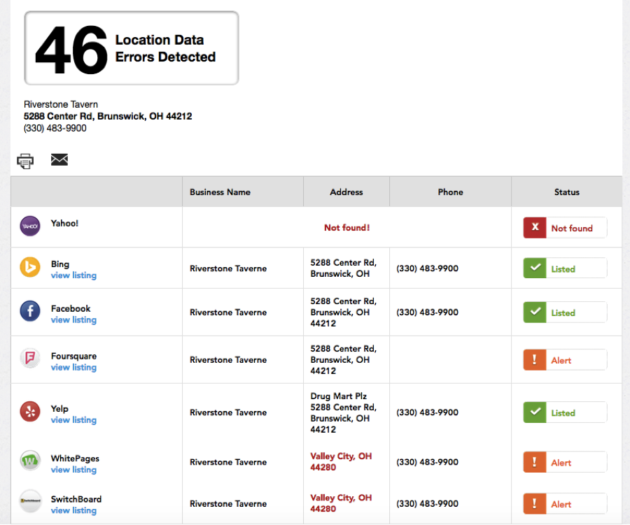
Task: Click the SwitchBoard logo icon
Action: [30, 501]
